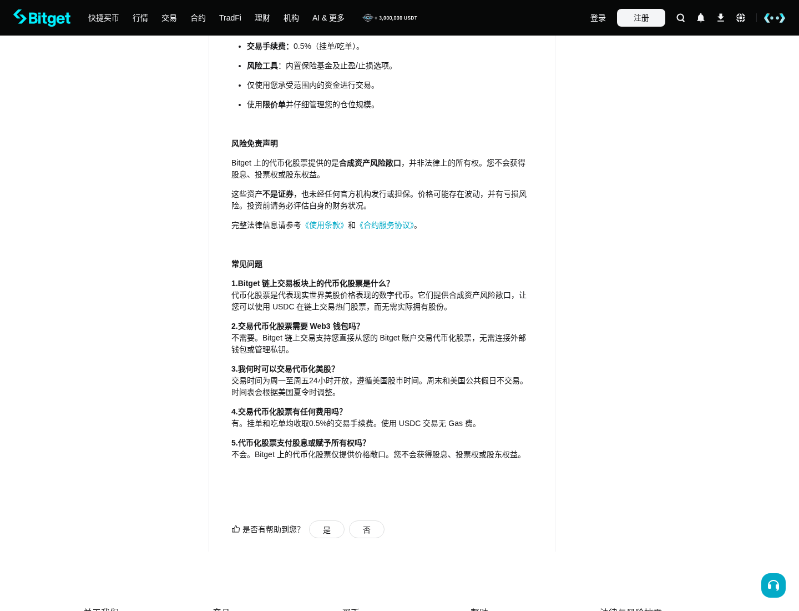Open 理财 menu item
The image size is (799, 611).
pyautogui.click(x=262, y=18)
